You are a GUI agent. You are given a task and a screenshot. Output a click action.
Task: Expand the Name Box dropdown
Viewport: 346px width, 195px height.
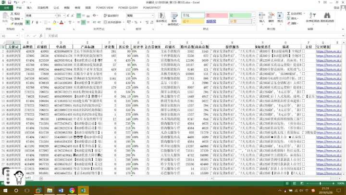point(17,36)
